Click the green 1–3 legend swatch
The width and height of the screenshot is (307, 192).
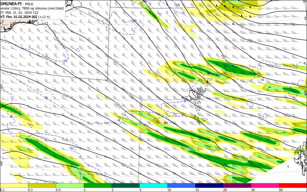coord(98,186)
